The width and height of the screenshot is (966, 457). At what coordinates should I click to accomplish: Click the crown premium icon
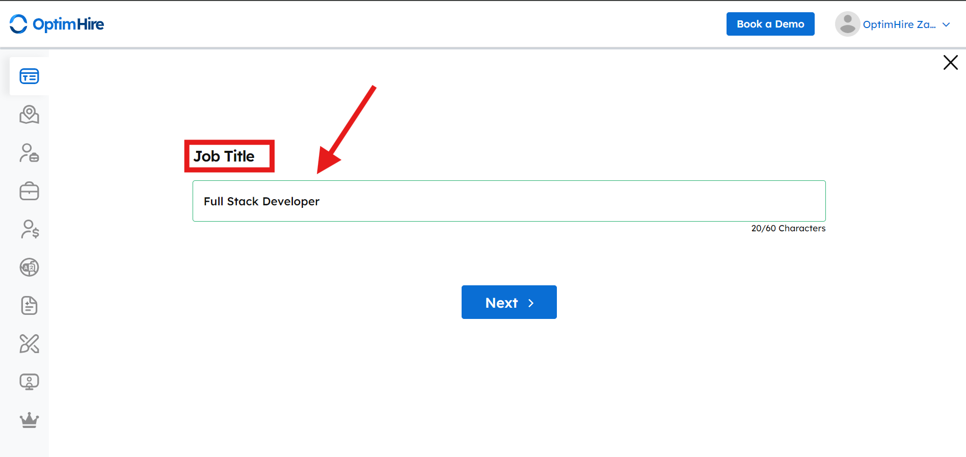[29, 420]
